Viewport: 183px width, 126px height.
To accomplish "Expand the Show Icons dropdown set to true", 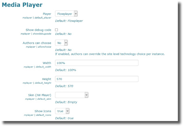I will coord(62,111).
